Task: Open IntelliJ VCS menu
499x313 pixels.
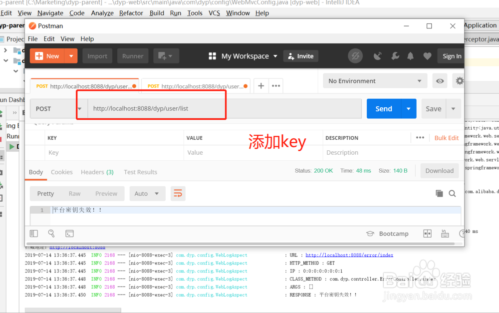Action: pos(214,13)
